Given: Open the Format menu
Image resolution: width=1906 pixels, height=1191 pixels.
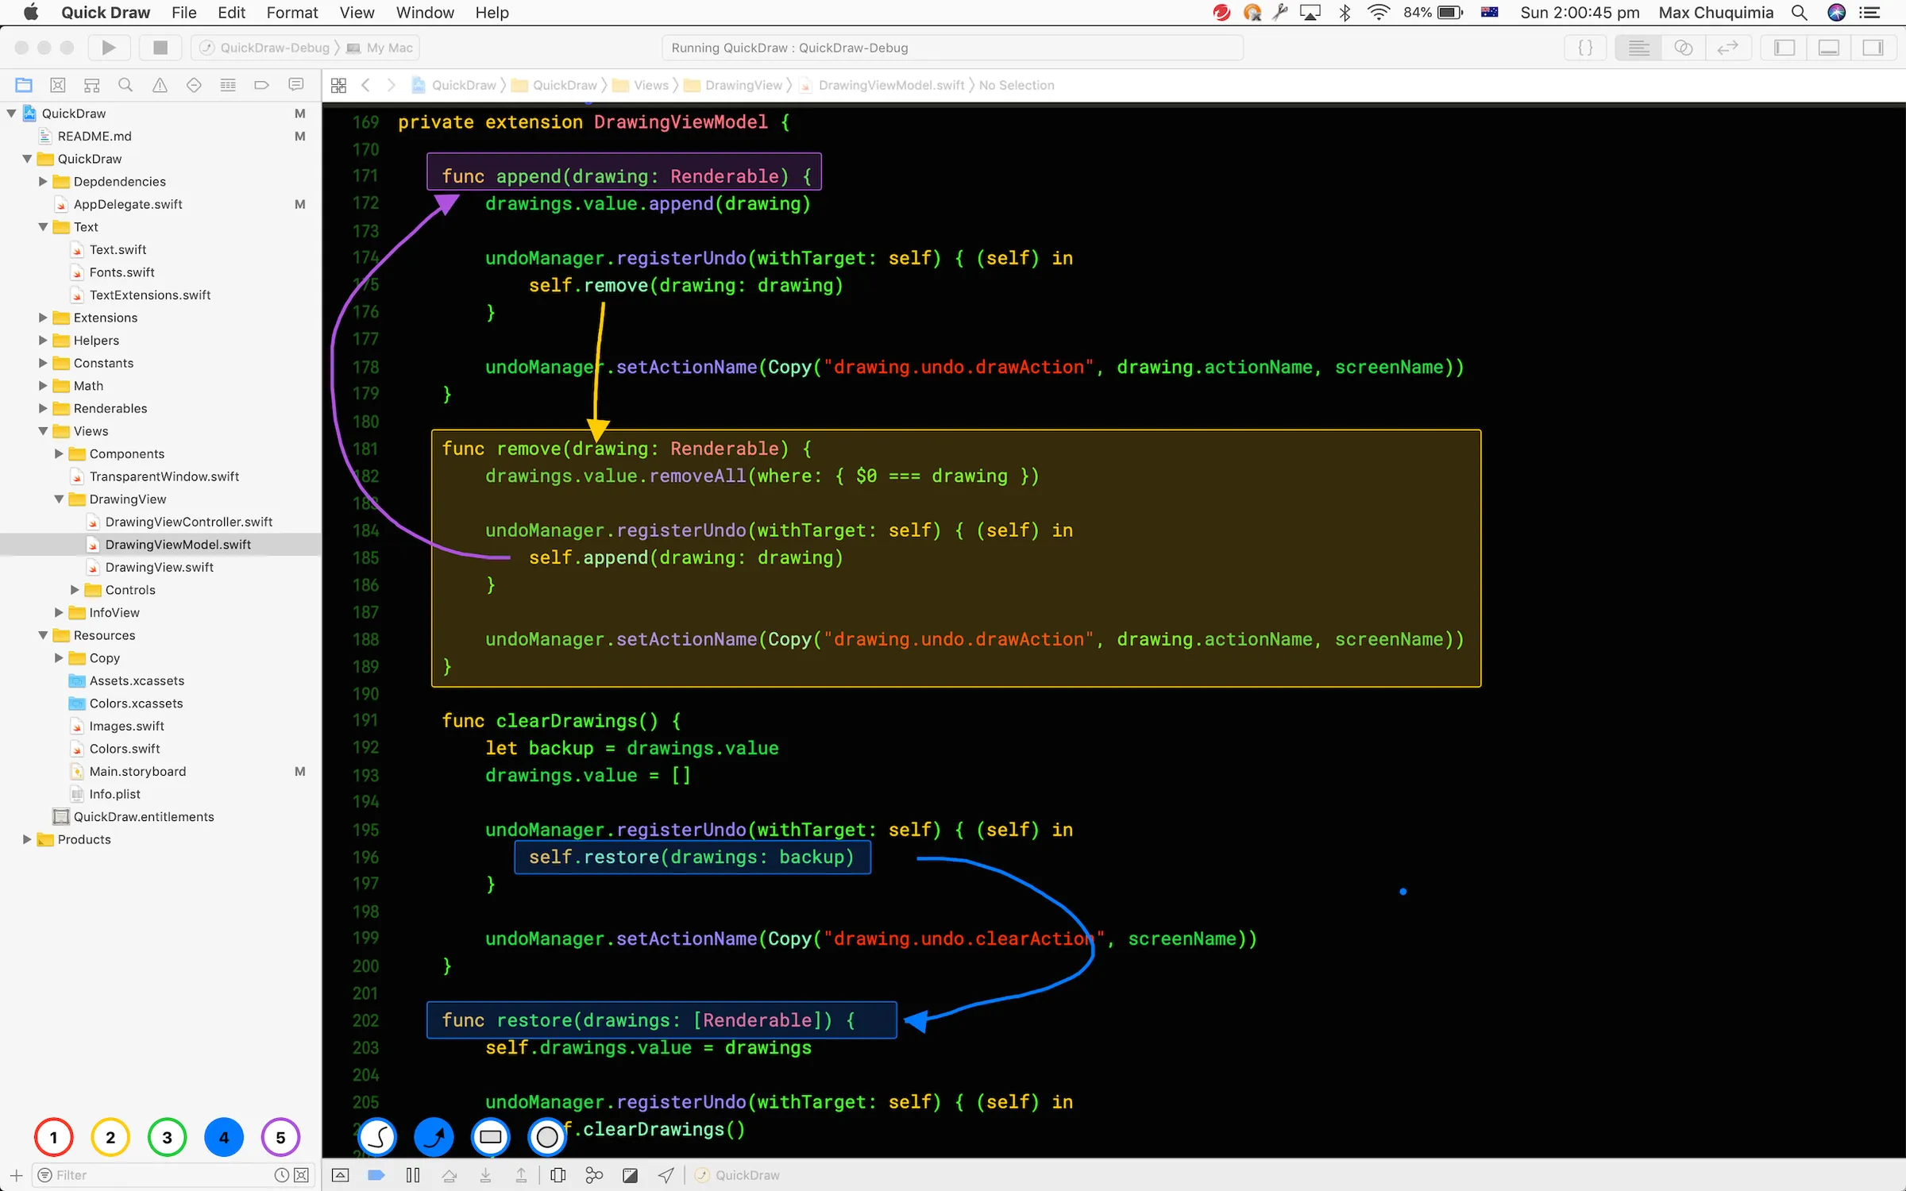Looking at the screenshot, I should 291,13.
